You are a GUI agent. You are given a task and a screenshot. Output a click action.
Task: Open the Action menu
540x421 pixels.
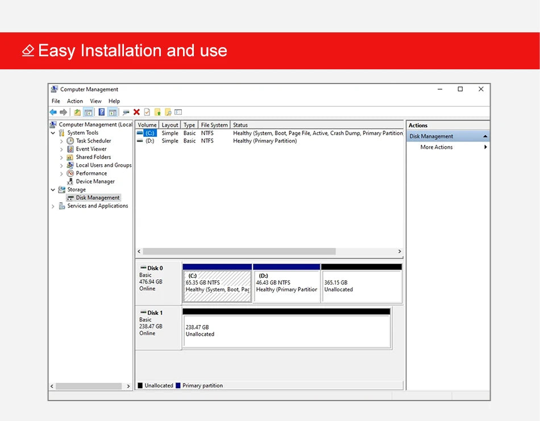click(x=74, y=101)
